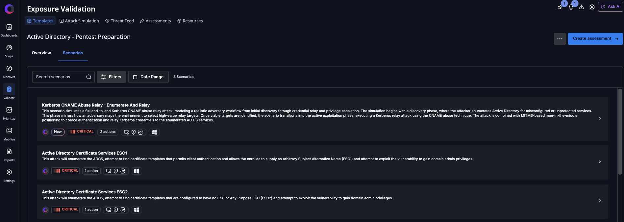Viewport: 624px width, 222px height.
Task: Open the Discover compass icon
Action: 9,69
